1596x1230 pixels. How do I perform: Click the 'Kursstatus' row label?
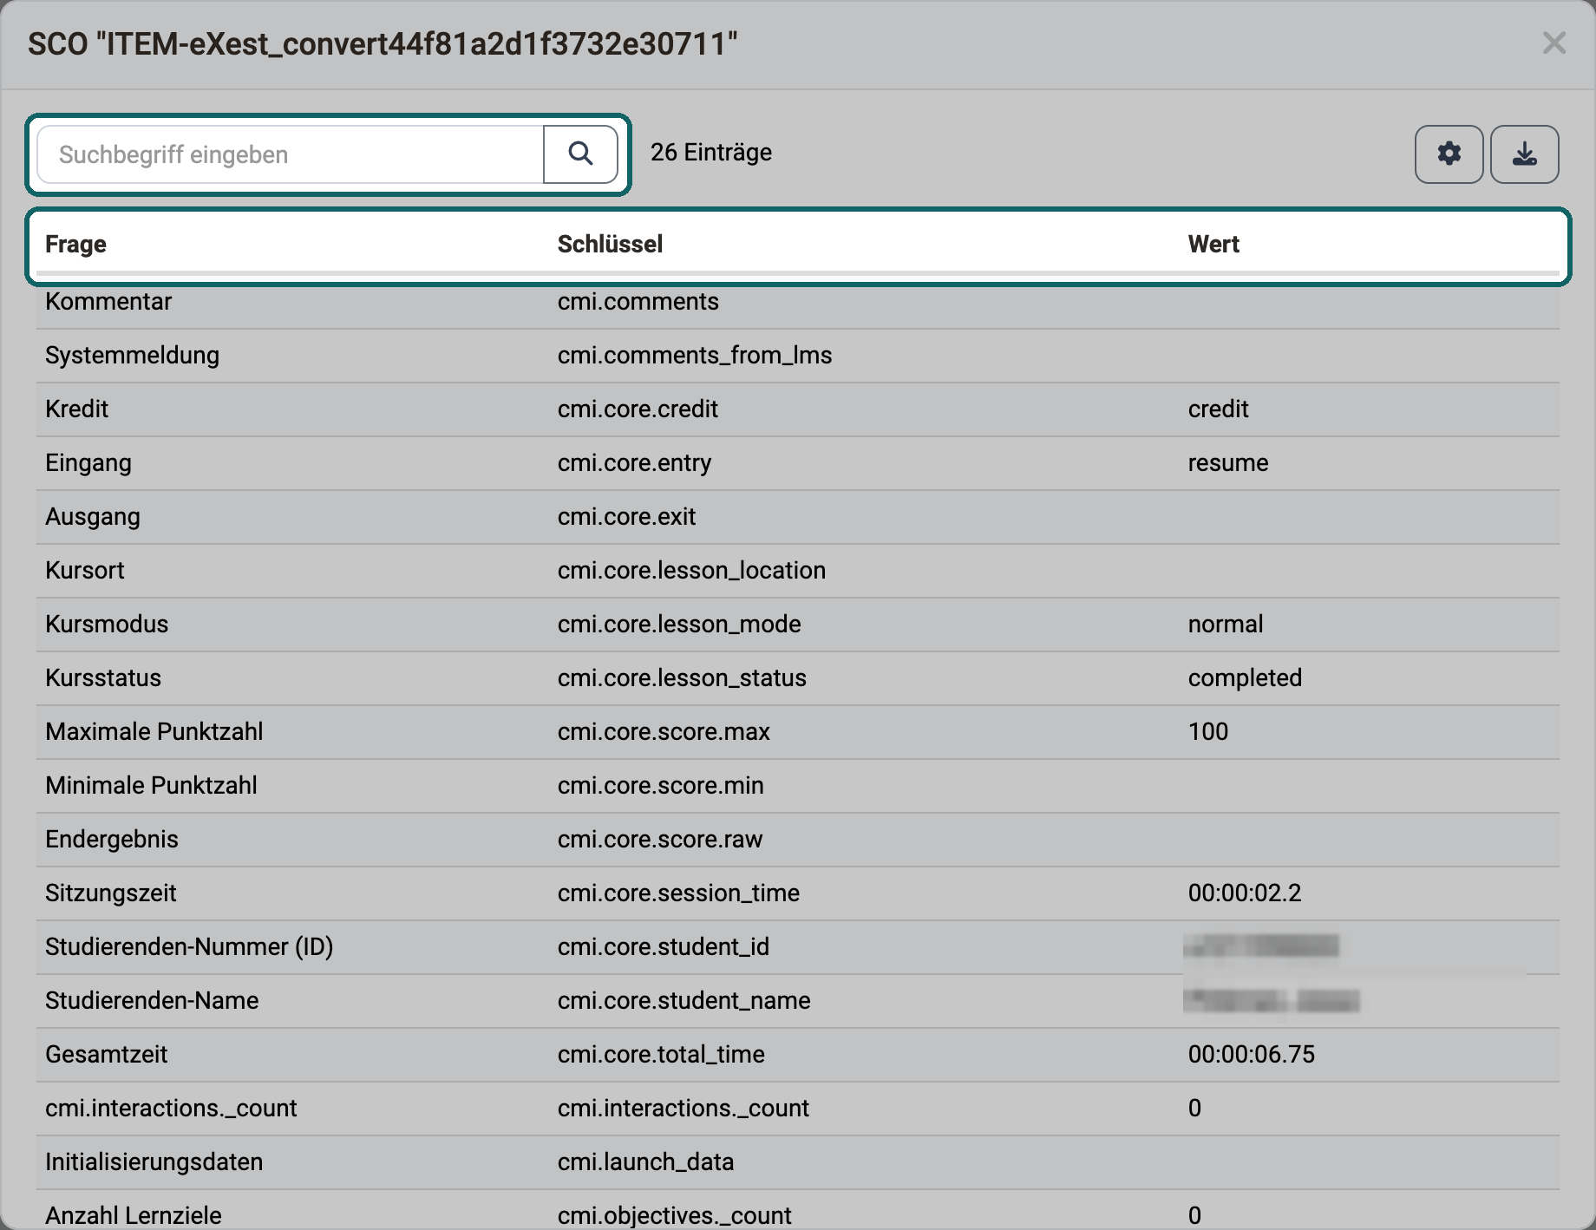103,678
